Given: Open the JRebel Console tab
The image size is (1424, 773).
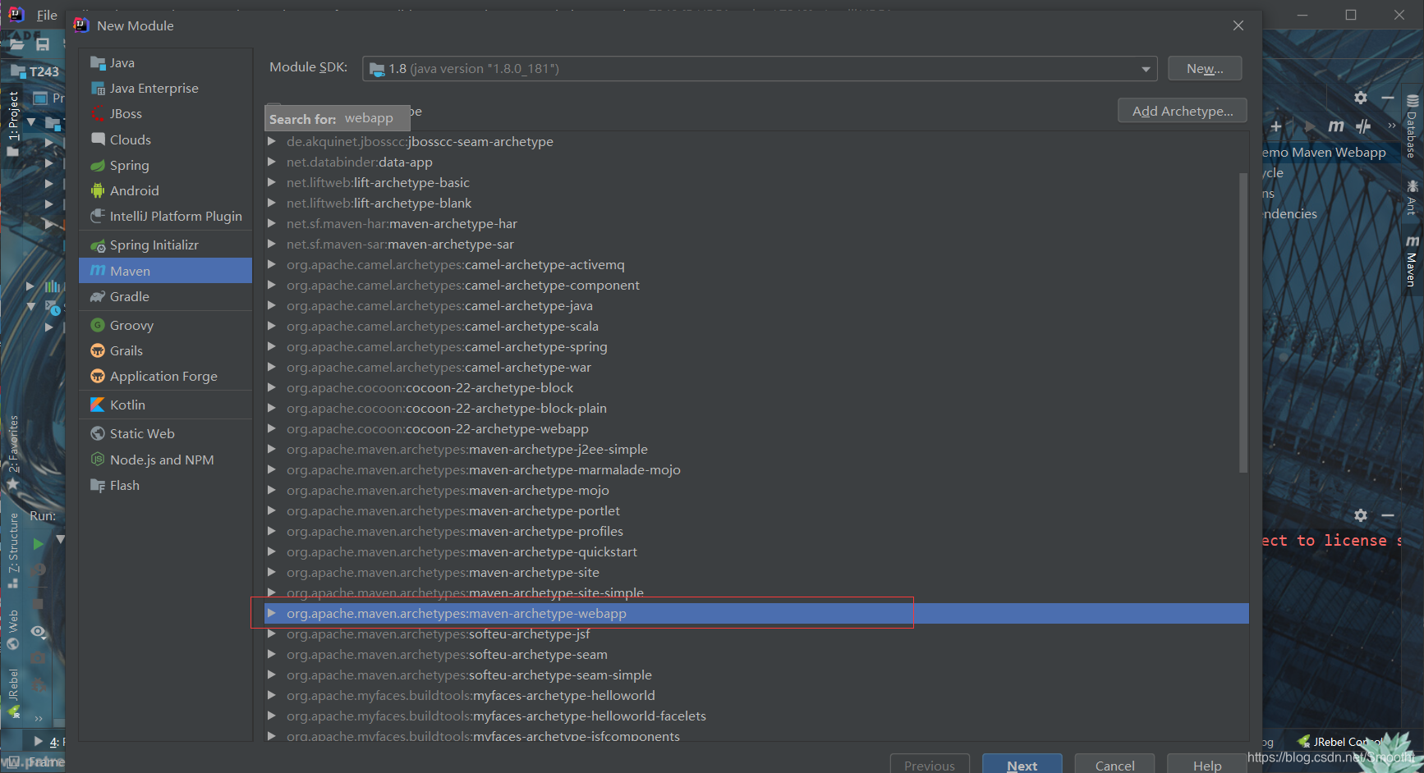Looking at the screenshot, I should [x=1342, y=742].
